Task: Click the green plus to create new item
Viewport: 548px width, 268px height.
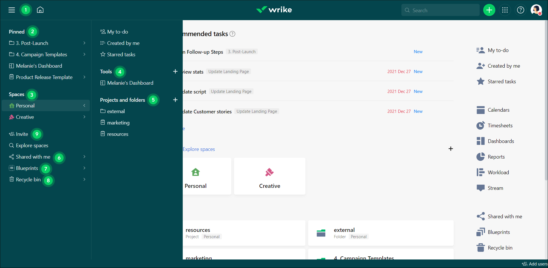Action: point(489,10)
